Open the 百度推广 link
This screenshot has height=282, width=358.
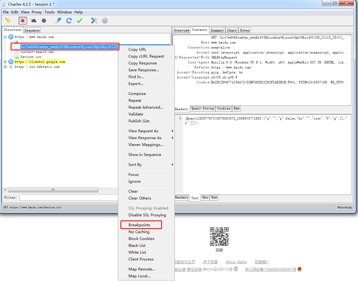point(262,262)
